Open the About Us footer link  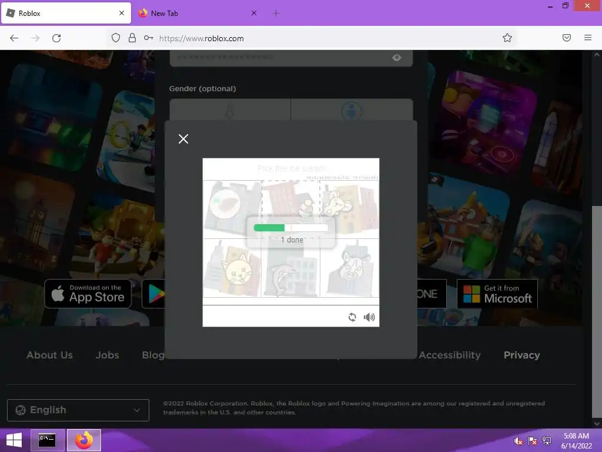point(49,355)
